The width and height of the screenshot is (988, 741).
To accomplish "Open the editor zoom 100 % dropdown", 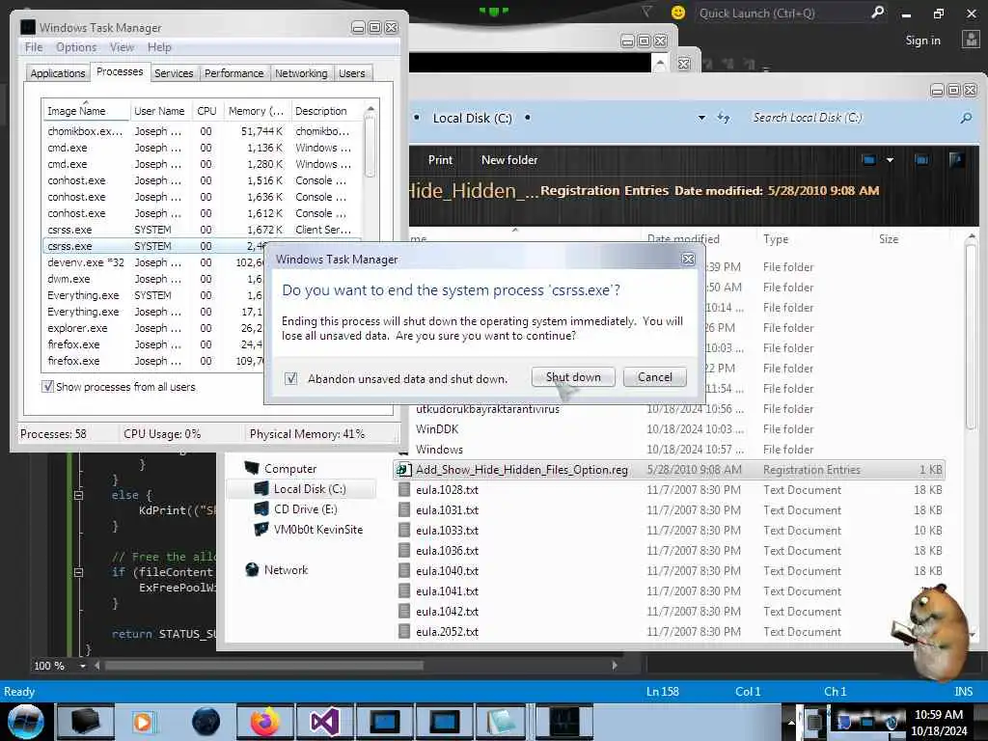I will point(83,666).
